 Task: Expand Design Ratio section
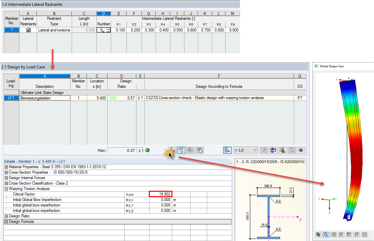pos(6,216)
